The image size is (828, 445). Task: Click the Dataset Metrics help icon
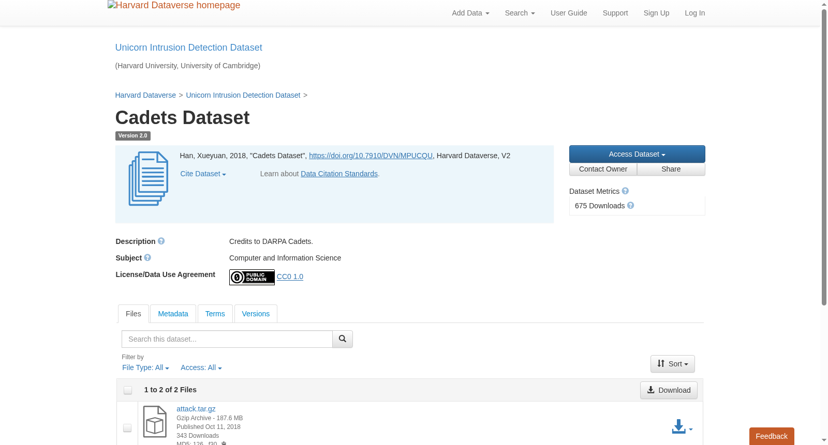(x=625, y=191)
